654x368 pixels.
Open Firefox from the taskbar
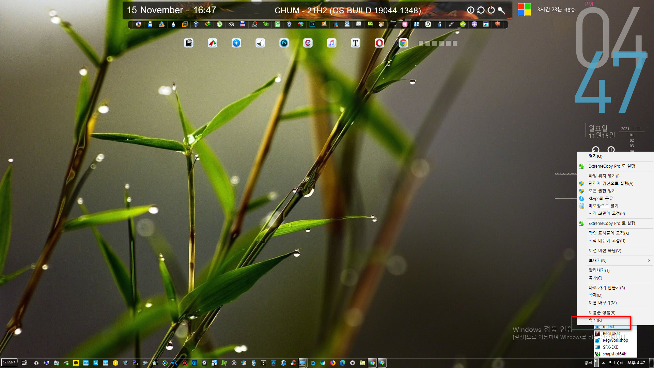tap(333, 363)
